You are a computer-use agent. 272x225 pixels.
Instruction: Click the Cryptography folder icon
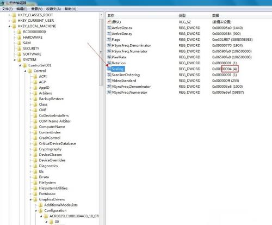(35, 149)
